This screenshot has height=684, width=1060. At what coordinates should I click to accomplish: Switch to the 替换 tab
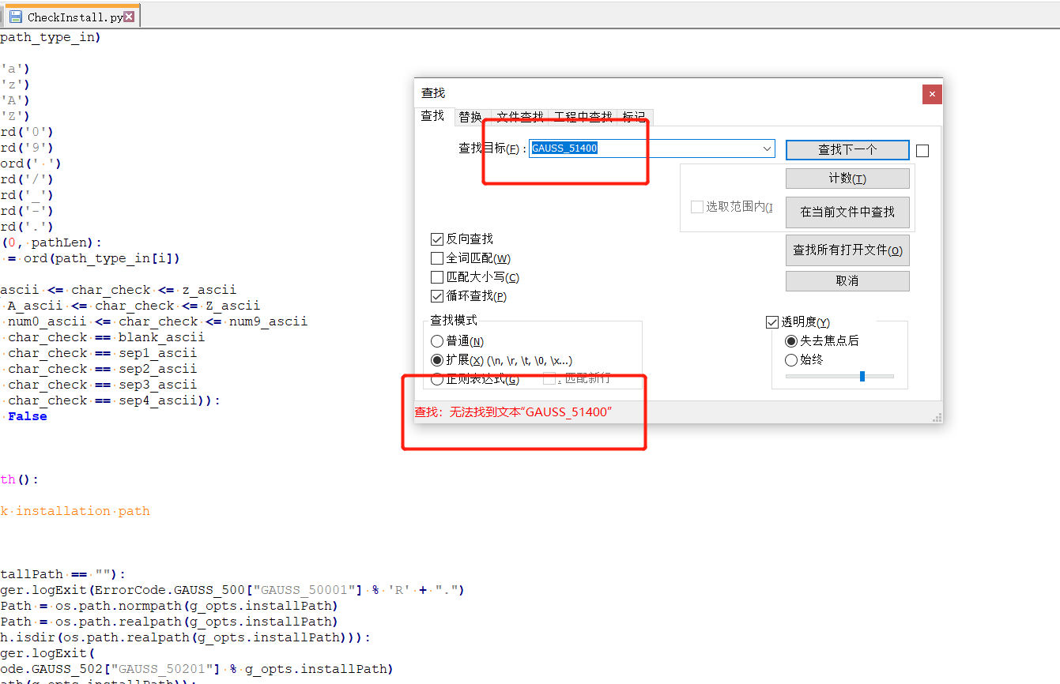[x=470, y=117]
